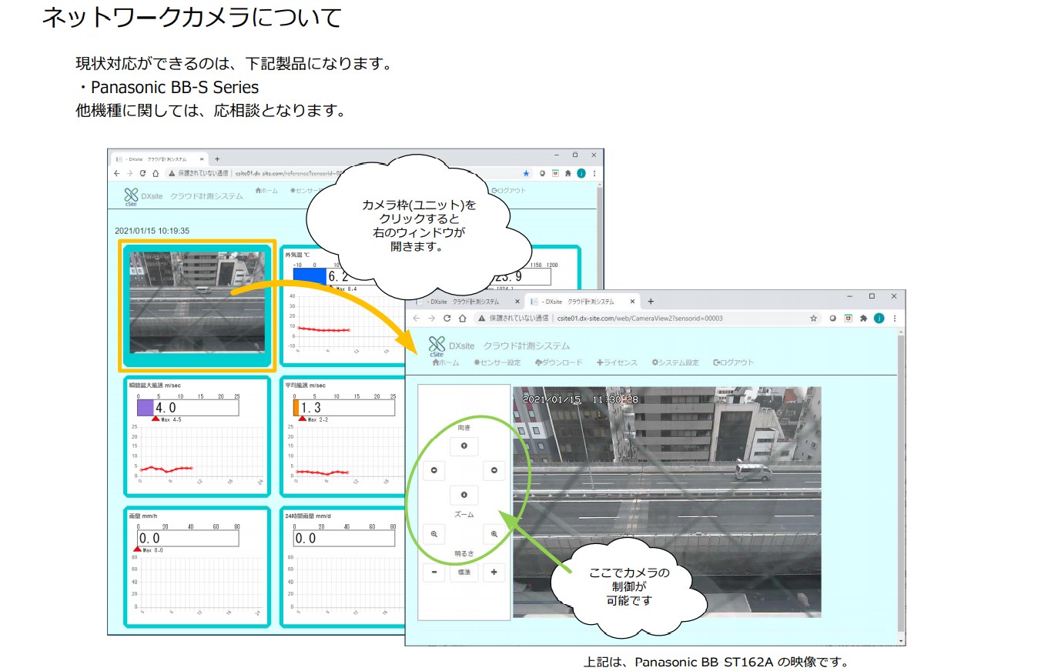
Task: Click the 瞬間最大風速 m/sec gauge card
Action: (197, 436)
